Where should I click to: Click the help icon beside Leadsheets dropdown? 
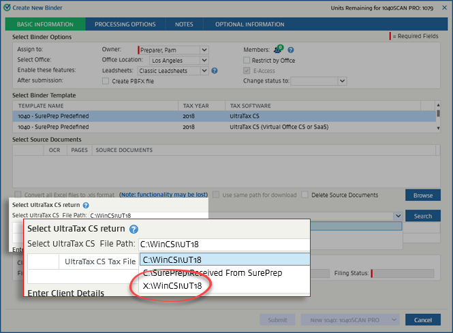[215, 70]
